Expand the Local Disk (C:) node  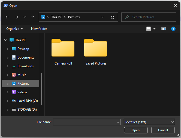coord(8,101)
